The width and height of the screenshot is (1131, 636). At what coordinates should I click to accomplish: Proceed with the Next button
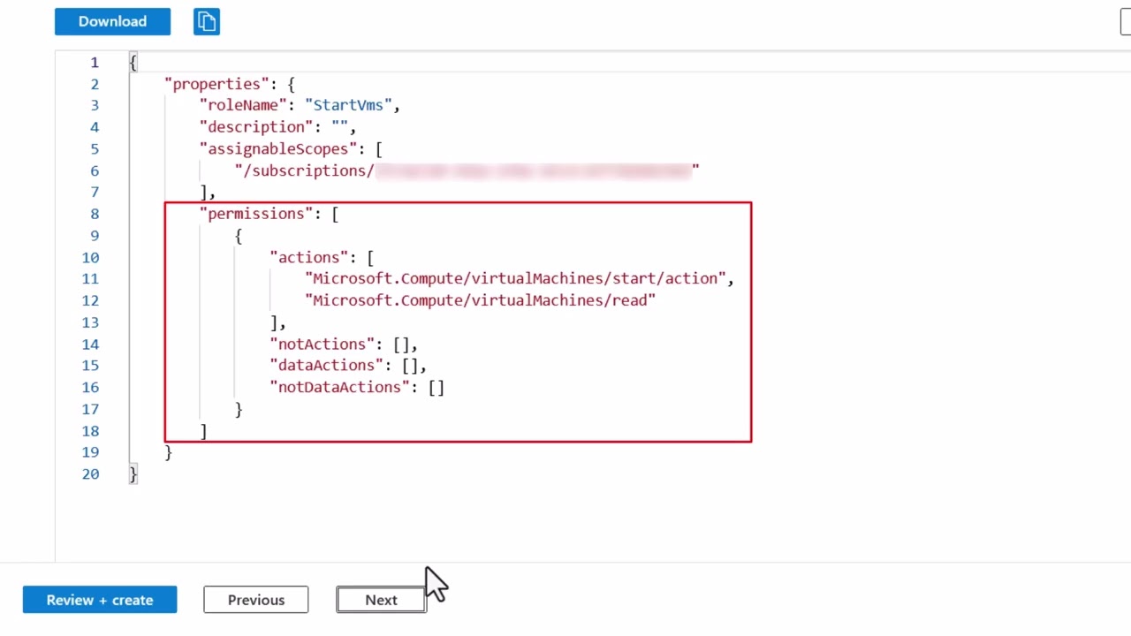pyautogui.click(x=382, y=600)
